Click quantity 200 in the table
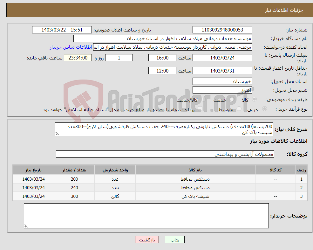313x250 pixels. tap(74, 179)
